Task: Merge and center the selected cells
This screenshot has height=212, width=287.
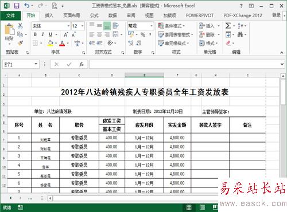Action: pos(115,34)
